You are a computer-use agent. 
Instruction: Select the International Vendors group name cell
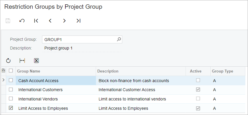pyautogui.click(x=56, y=99)
